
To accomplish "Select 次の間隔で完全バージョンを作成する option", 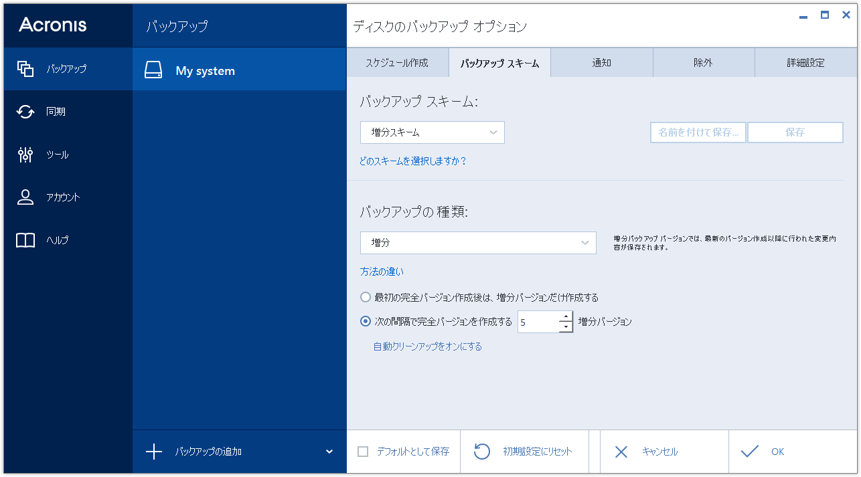I will 366,321.
